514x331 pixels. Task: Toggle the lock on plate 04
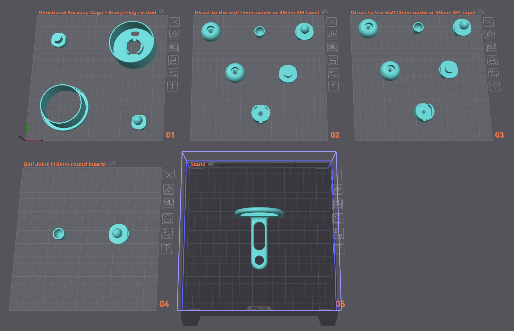(x=167, y=219)
